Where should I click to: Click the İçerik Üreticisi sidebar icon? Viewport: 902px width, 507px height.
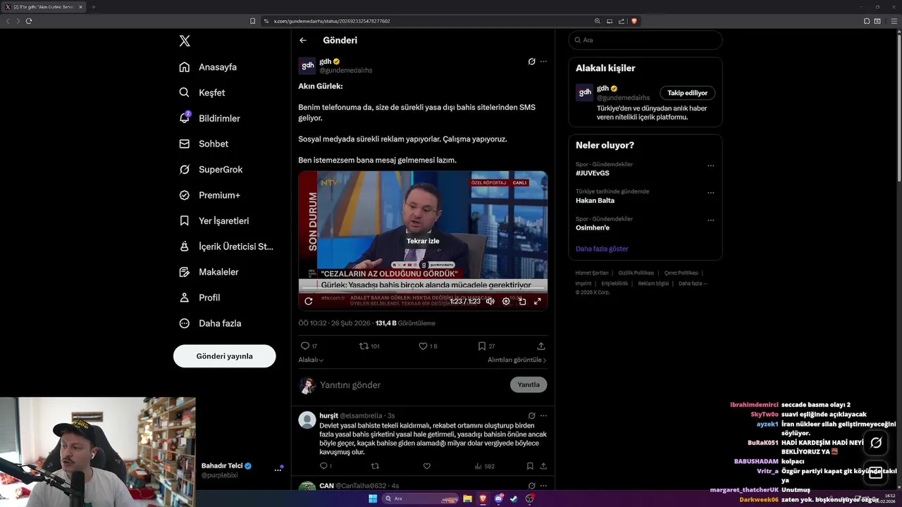coord(185,246)
